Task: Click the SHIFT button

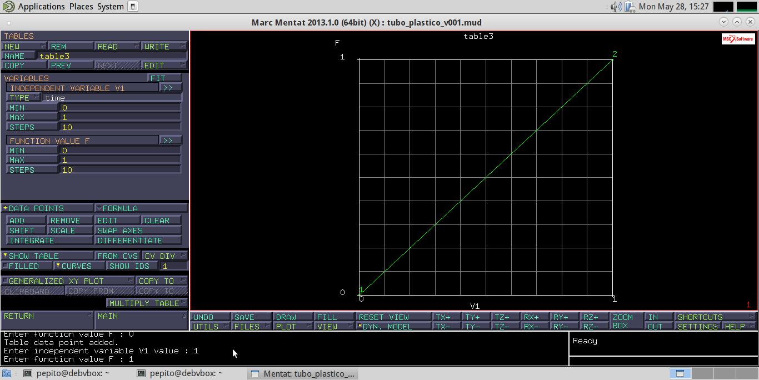Action: [27, 231]
